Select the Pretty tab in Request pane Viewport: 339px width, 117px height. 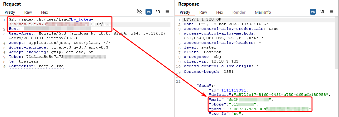(10, 12)
